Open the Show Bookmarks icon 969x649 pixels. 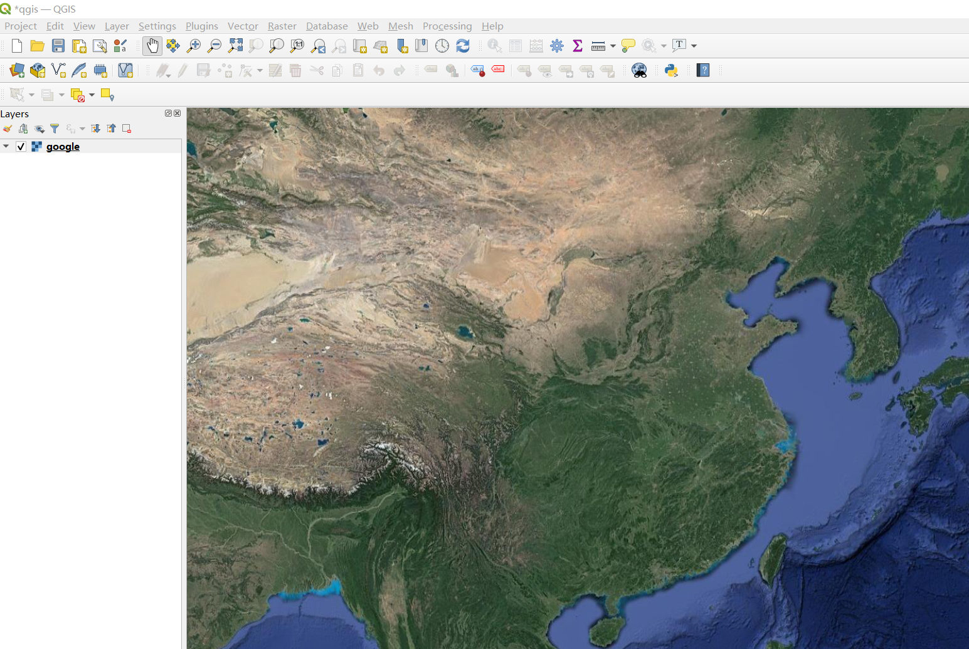421,46
